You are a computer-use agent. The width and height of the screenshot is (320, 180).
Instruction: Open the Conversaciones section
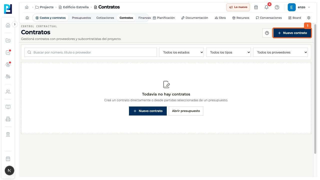click(x=269, y=18)
